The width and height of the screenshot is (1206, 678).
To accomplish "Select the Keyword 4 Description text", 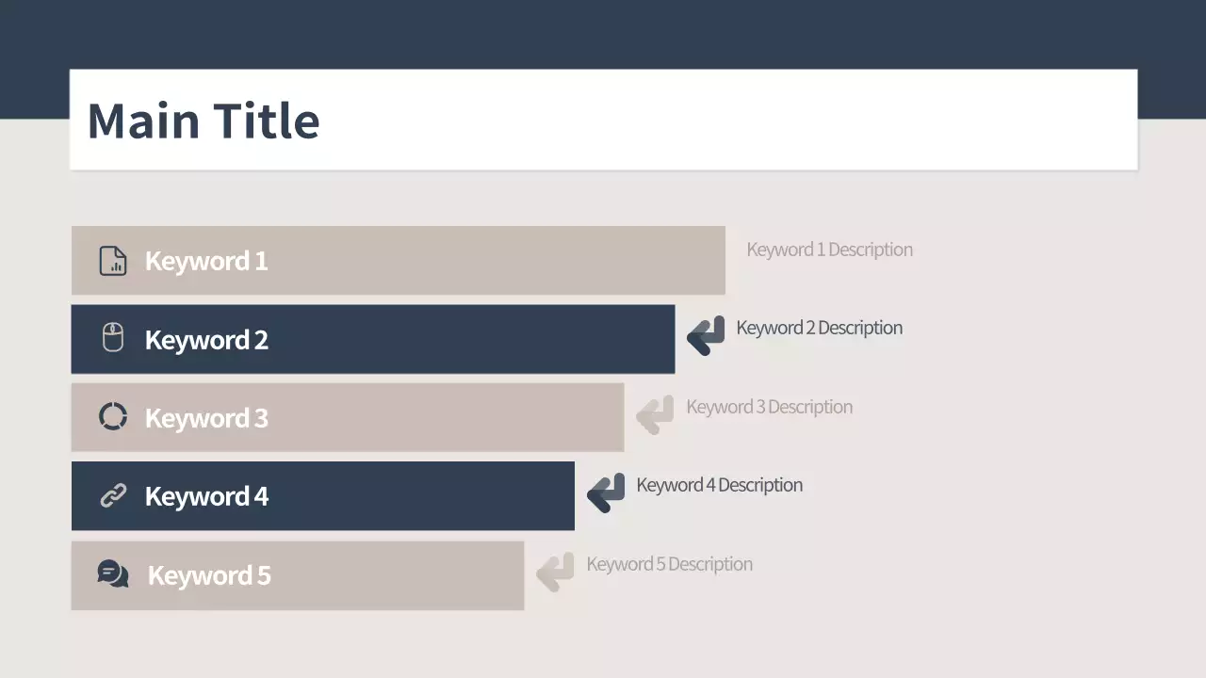I will coord(719,485).
